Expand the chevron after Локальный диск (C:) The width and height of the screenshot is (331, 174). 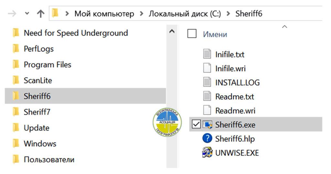(x=228, y=14)
